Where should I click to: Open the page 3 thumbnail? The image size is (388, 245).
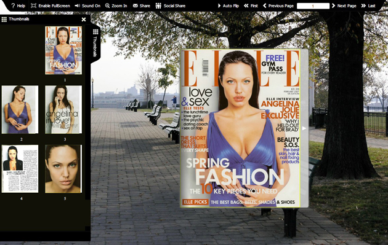[x=63, y=109]
